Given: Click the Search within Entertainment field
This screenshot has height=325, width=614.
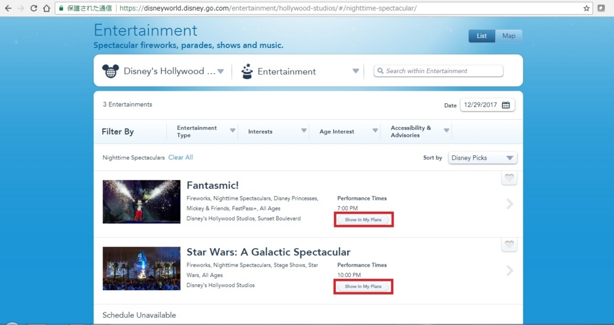Looking at the screenshot, I should [x=438, y=71].
